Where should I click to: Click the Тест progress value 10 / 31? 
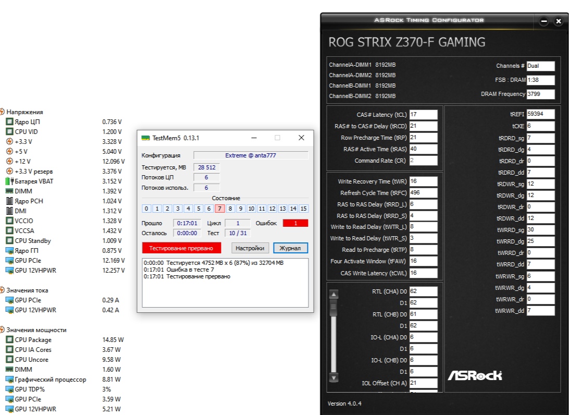(x=238, y=233)
